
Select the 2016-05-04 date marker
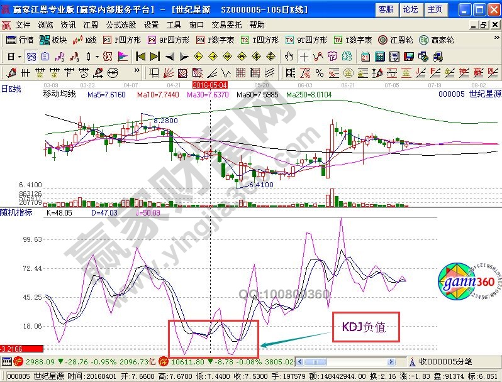tap(209, 84)
